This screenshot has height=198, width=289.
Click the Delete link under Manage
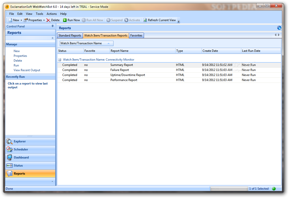click(18, 61)
